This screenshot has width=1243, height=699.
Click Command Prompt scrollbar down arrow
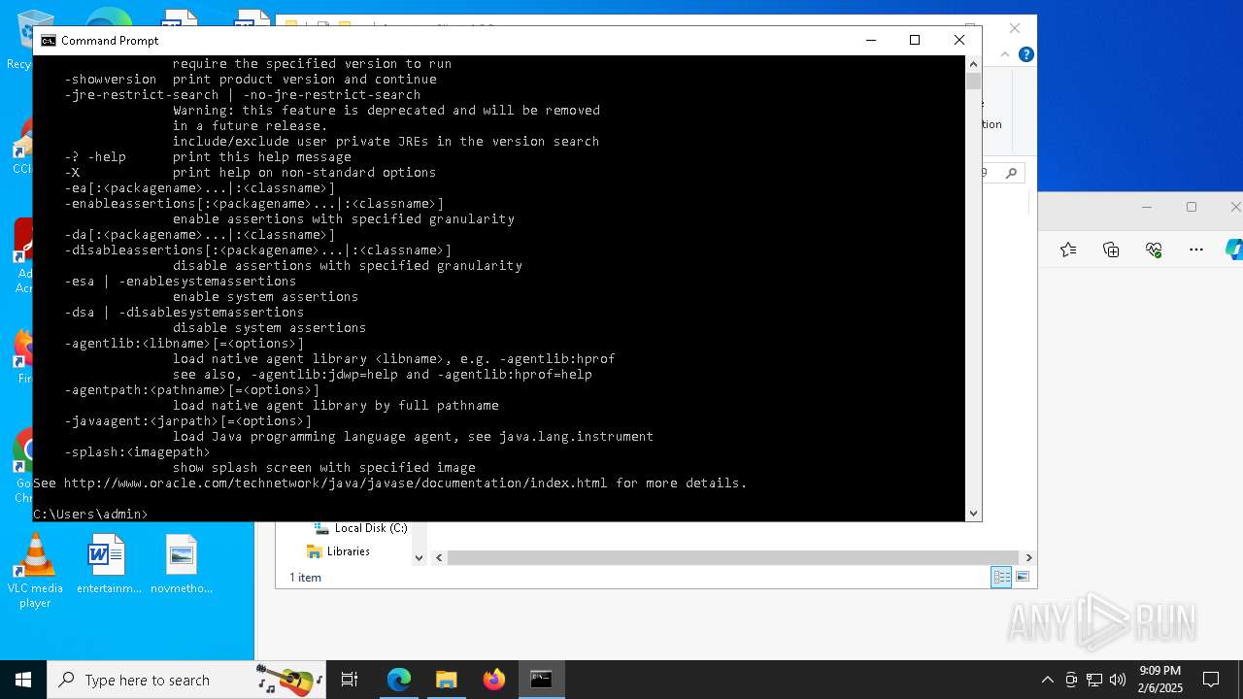pos(973,513)
